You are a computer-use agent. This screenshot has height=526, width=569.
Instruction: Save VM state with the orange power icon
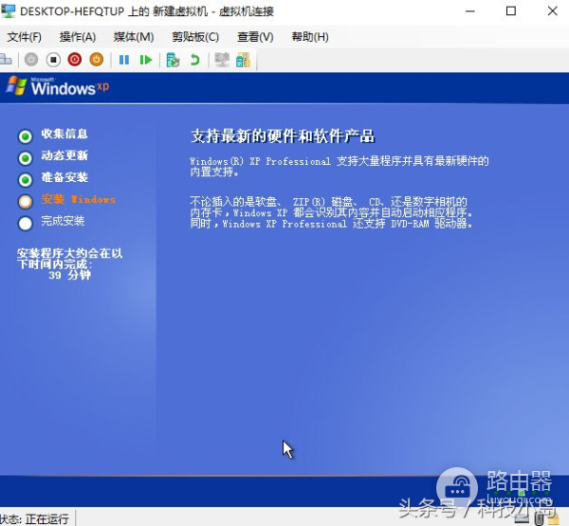click(97, 60)
